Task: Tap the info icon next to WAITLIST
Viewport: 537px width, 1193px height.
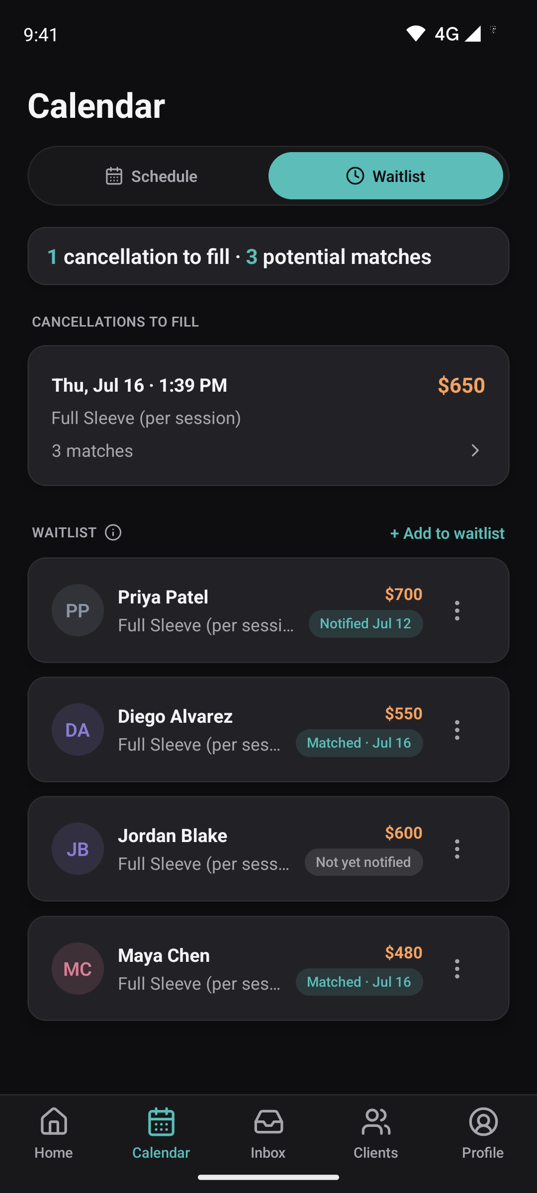Action: [113, 532]
